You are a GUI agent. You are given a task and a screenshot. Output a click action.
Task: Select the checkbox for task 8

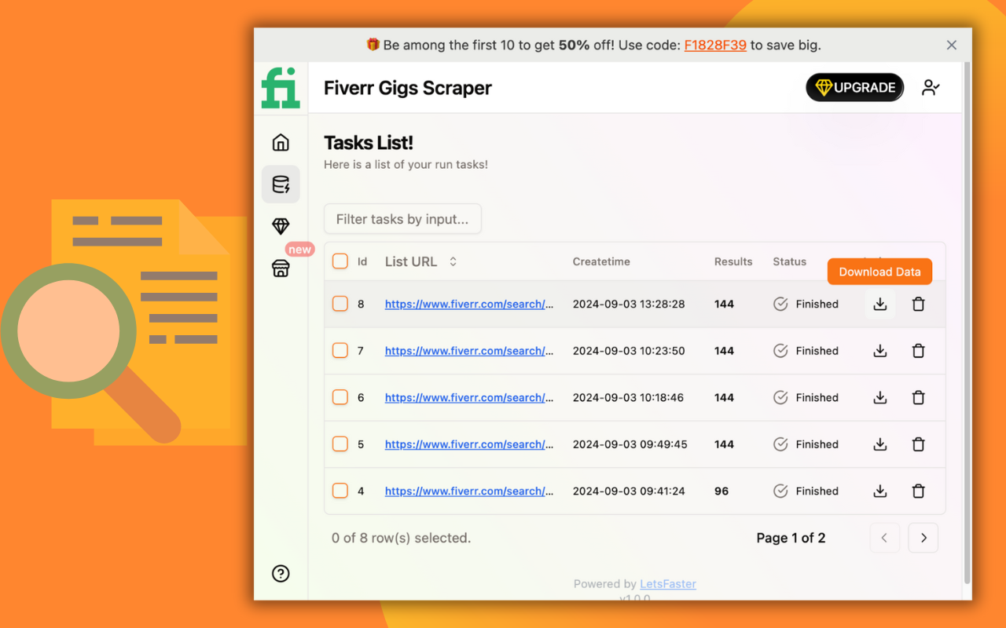(x=340, y=304)
